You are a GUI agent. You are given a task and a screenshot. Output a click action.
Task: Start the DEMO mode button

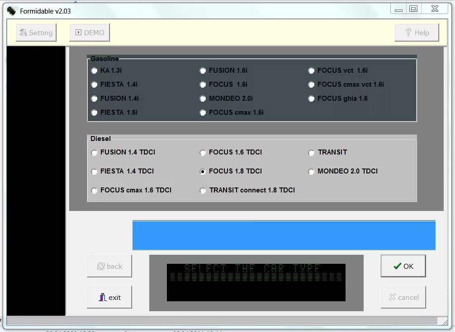pos(90,33)
